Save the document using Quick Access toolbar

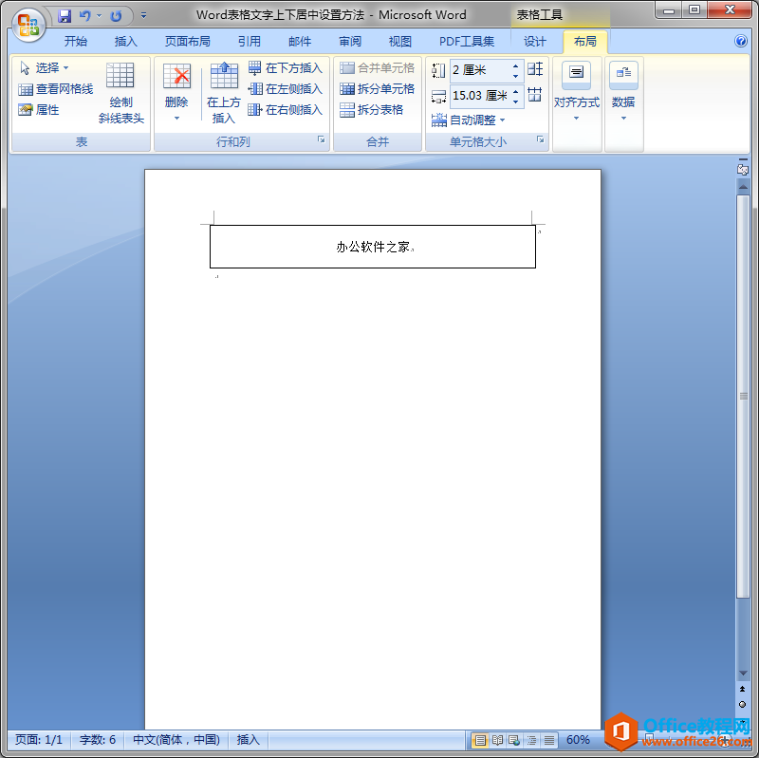(65, 16)
